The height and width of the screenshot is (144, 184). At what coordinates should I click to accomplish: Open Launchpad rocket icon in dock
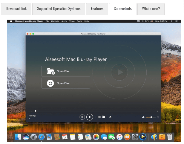point(33,137)
